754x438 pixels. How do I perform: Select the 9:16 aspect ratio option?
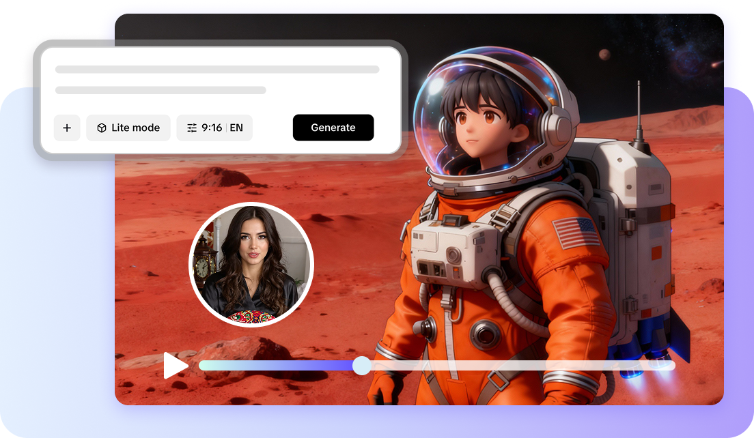pyautogui.click(x=212, y=128)
